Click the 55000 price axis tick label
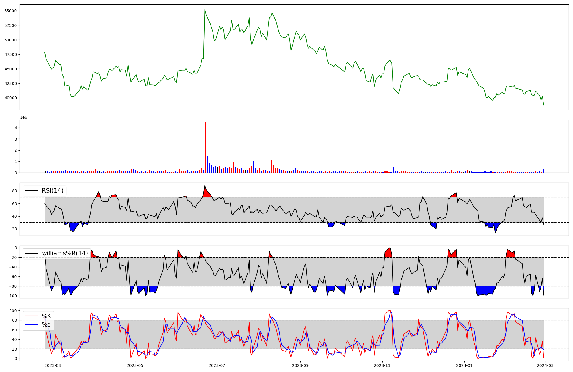 tap(10, 11)
